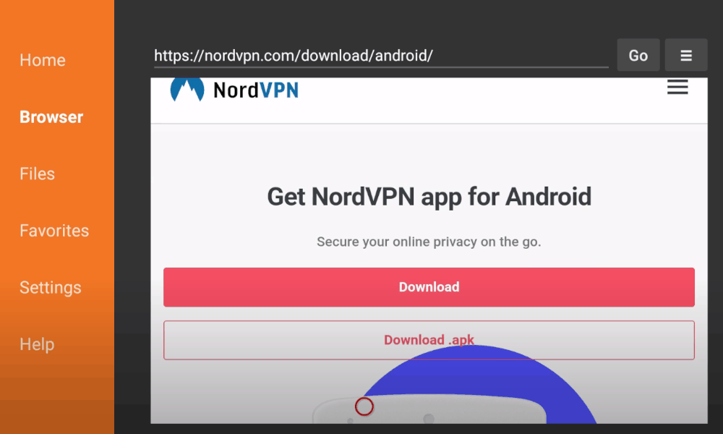Open the Files section
The image size is (723, 434).
pyautogui.click(x=37, y=174)
